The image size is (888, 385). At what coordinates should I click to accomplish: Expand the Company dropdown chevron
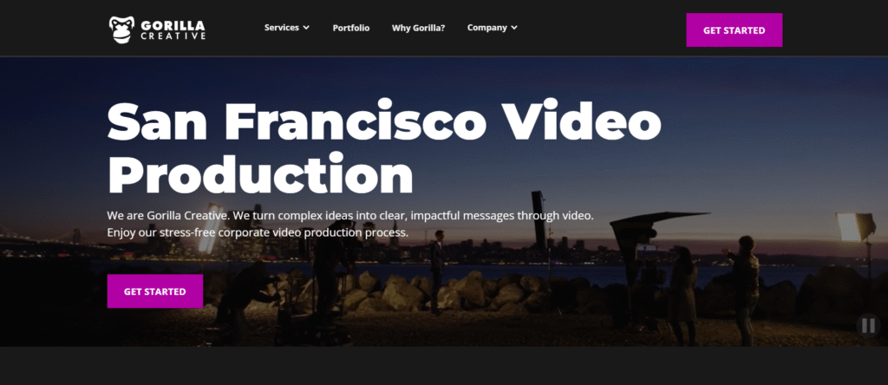pyautogui.click(x=514, y=27)
